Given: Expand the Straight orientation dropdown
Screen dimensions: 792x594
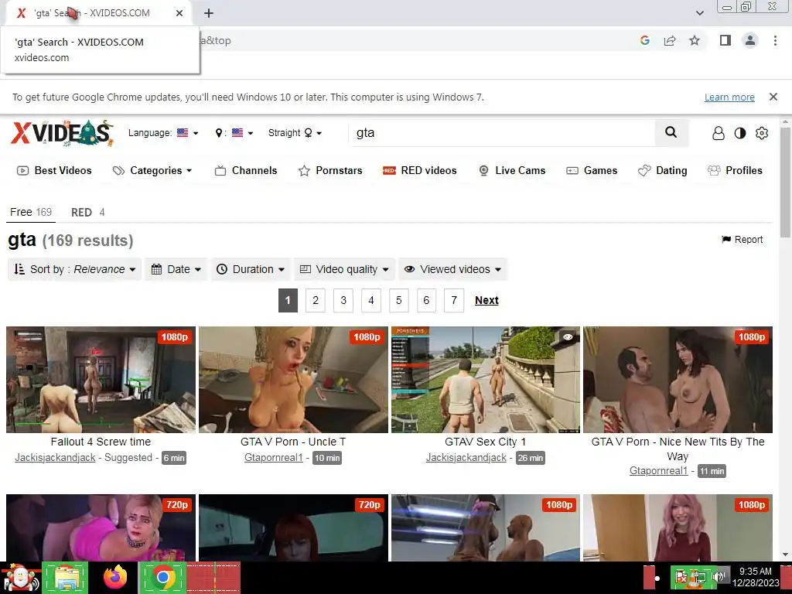Looking at the screenshot, I should click(x=295, y=133).
